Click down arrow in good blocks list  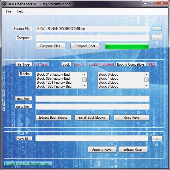pos(146,86)
